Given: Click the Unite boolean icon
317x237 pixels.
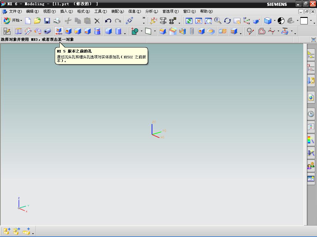Looking at the screenshot, I should click(x=223, y=31).
